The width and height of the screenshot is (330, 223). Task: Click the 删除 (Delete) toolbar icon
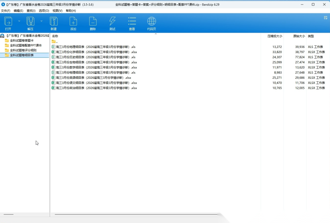point(93,22)
